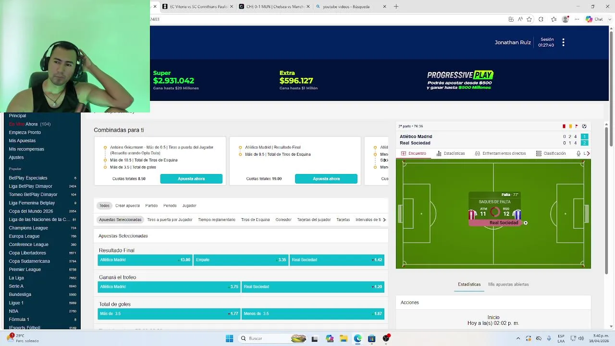Screen dimensions: 615x346
Task: Switch to the Estadísticas widget tab
Action: coord(450,153)
